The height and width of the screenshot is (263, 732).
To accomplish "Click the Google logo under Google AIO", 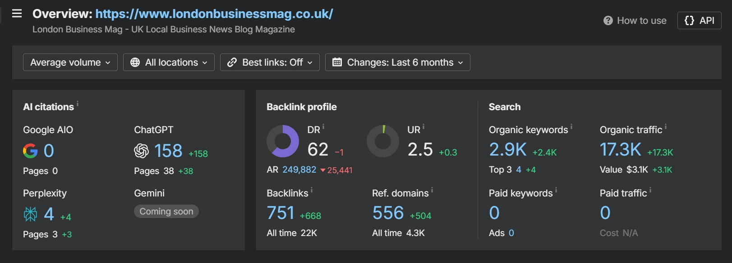I will (x=30, y=151).
